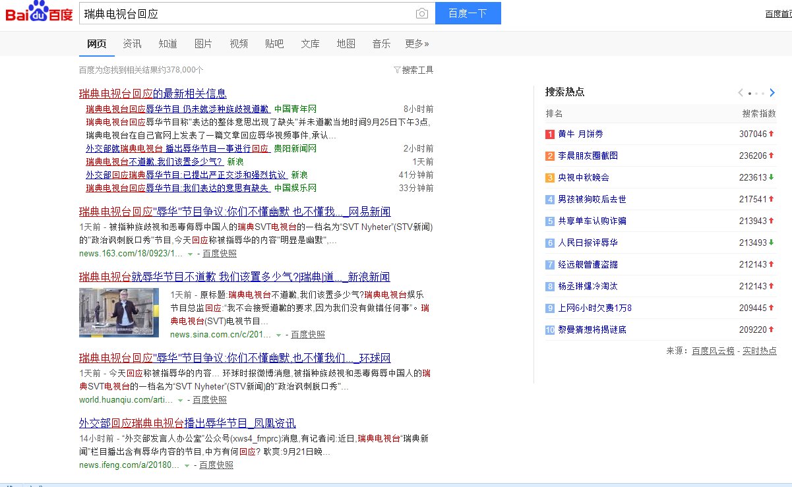Screen dimensions: 792x487
Task: Open 百度快照 for the news.ifeng.com result
Action: point(216,465)
